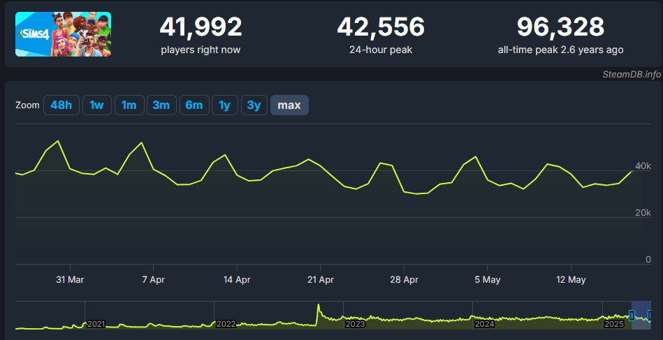Click the 21 Apr date axis label
This screenshot has height=340, width=663.
coord(319,279)
